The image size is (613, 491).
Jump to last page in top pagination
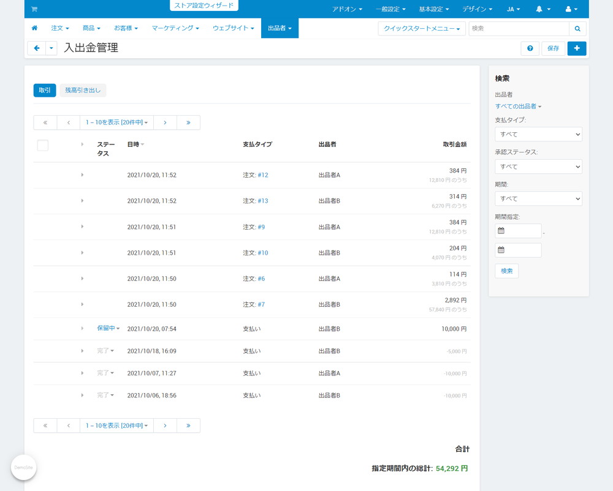click(188, 122)
